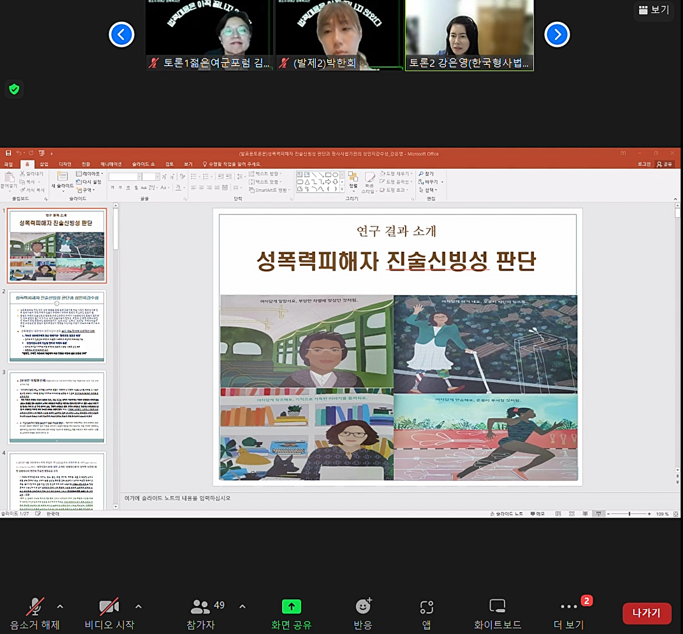The image size is (683, 634).
Task: Toggle bold formatting in font group
Action: (x=112, y=187)
